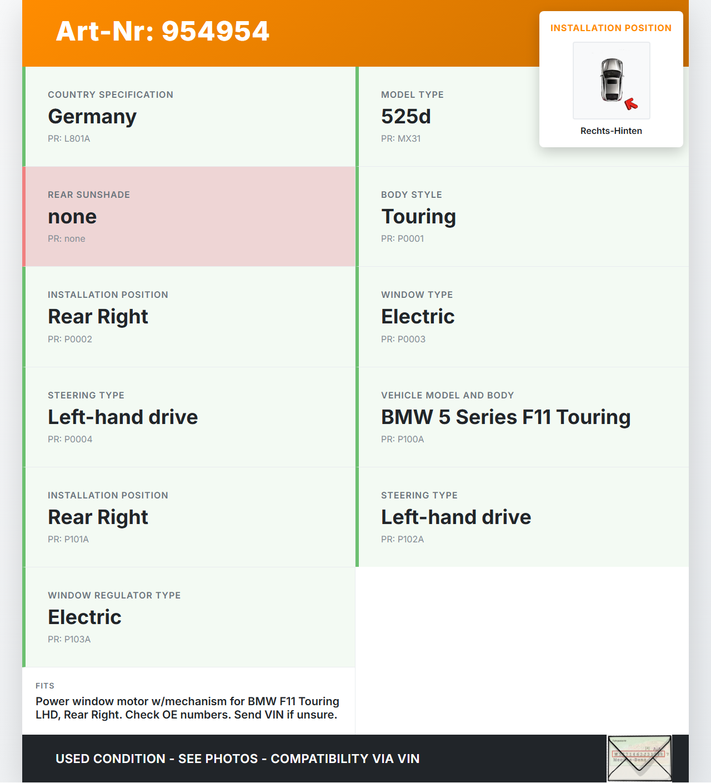The width and height of the screenshot is (711, 783).
Task: Click the red Rear Sunshade none cell
Action: click(189, 217)
